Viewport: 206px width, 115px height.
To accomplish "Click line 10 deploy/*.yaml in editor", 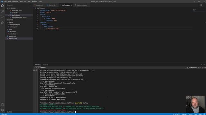I will (53, 28).
